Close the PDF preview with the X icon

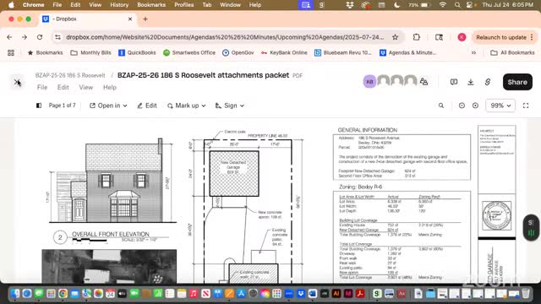(x=17, y=82)
